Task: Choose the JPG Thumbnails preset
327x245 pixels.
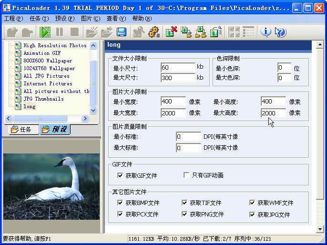Action: 43,99
